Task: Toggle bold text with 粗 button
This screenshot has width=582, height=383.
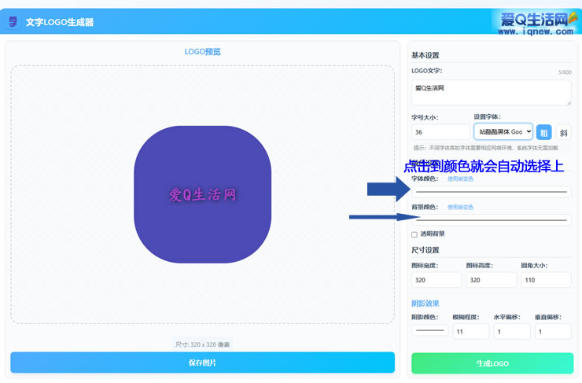Action: (543, 132)
